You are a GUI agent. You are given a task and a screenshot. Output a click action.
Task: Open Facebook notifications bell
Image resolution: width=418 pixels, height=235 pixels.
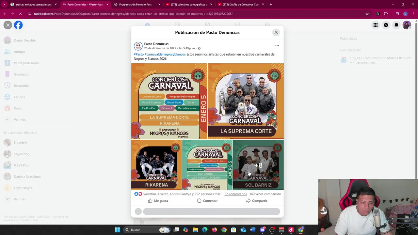pos(396,25)
